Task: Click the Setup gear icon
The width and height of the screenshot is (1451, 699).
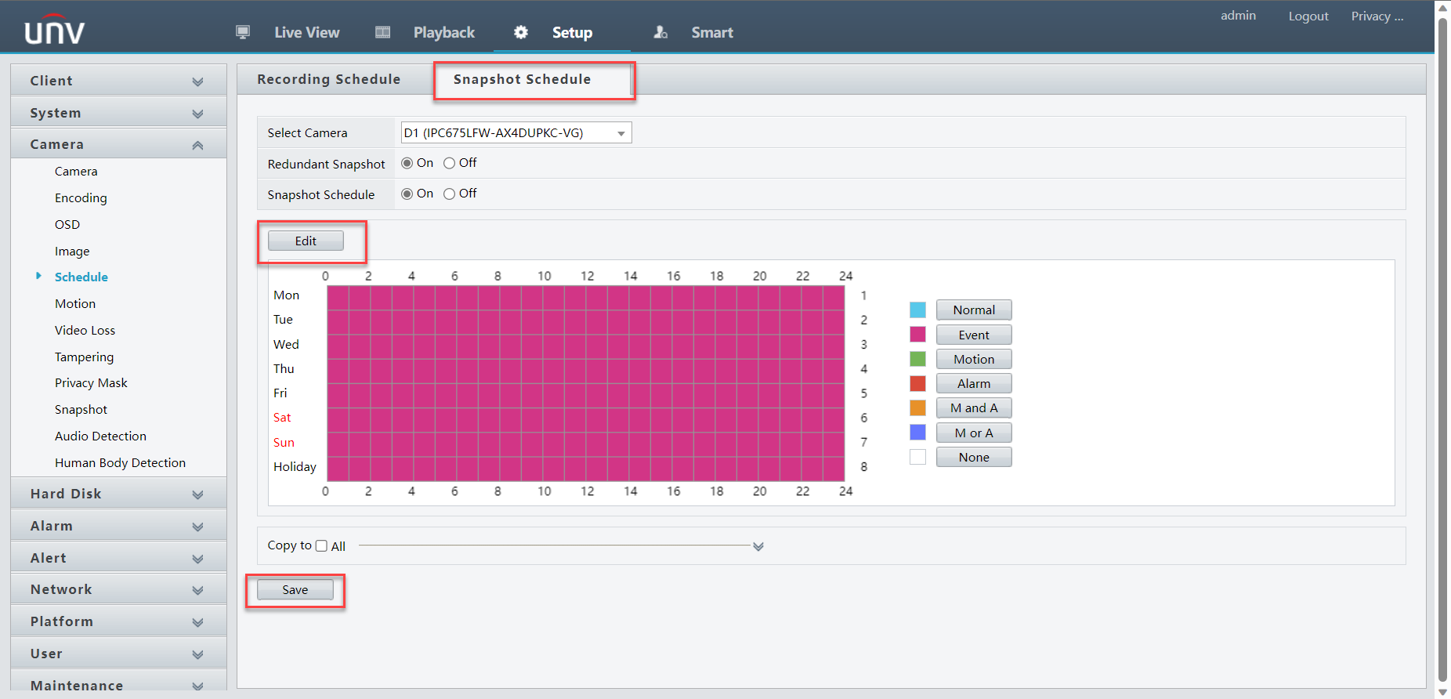Action: coord(521,32)
